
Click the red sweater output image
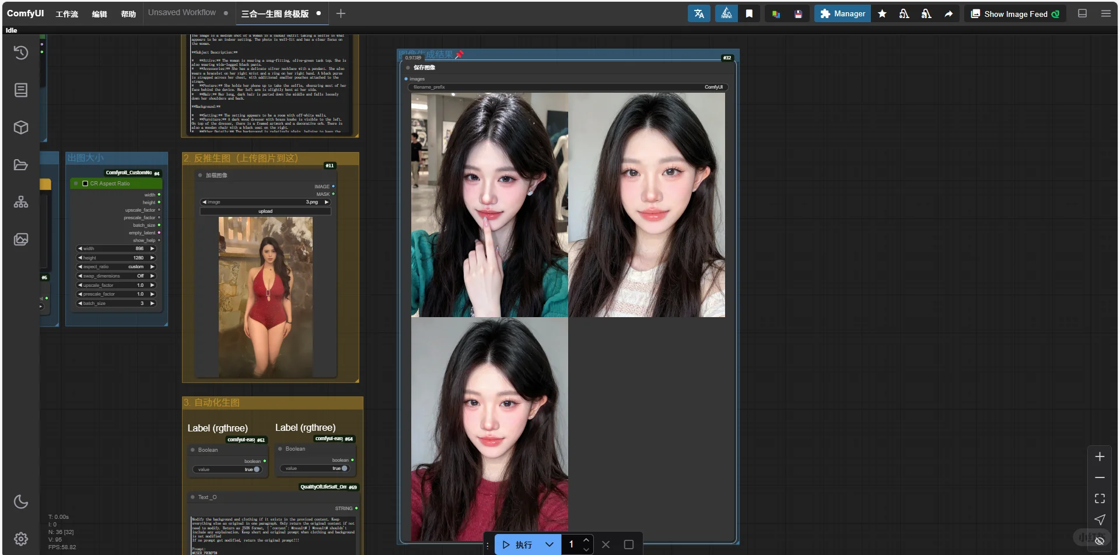(489, 429)
